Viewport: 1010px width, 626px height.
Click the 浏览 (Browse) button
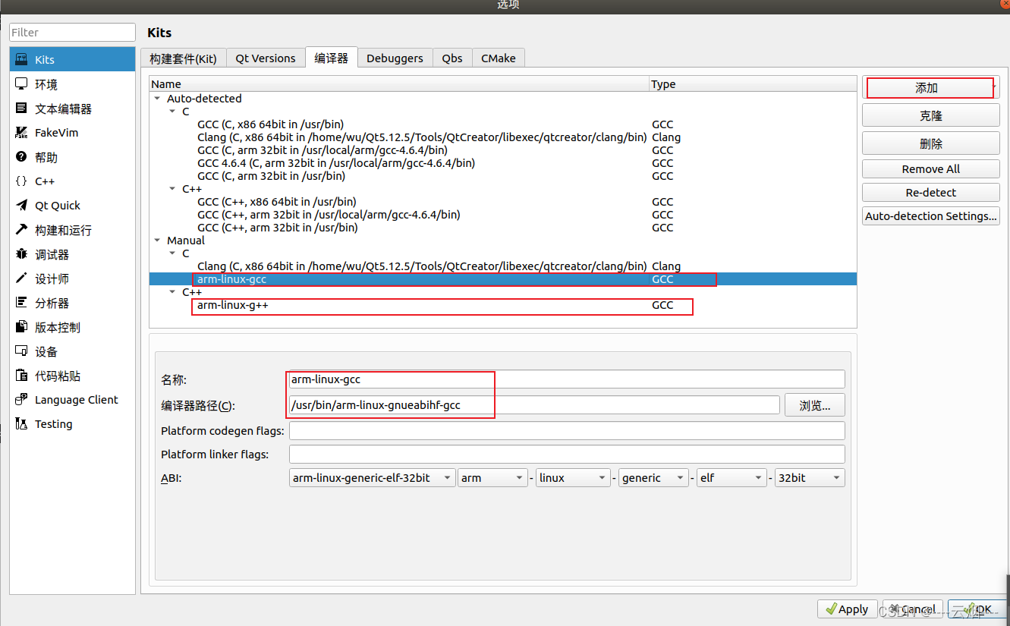click(x=814, y=404)
